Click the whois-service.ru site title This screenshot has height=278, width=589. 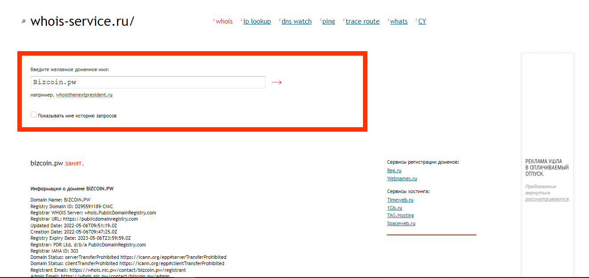(x=82, y=21)
